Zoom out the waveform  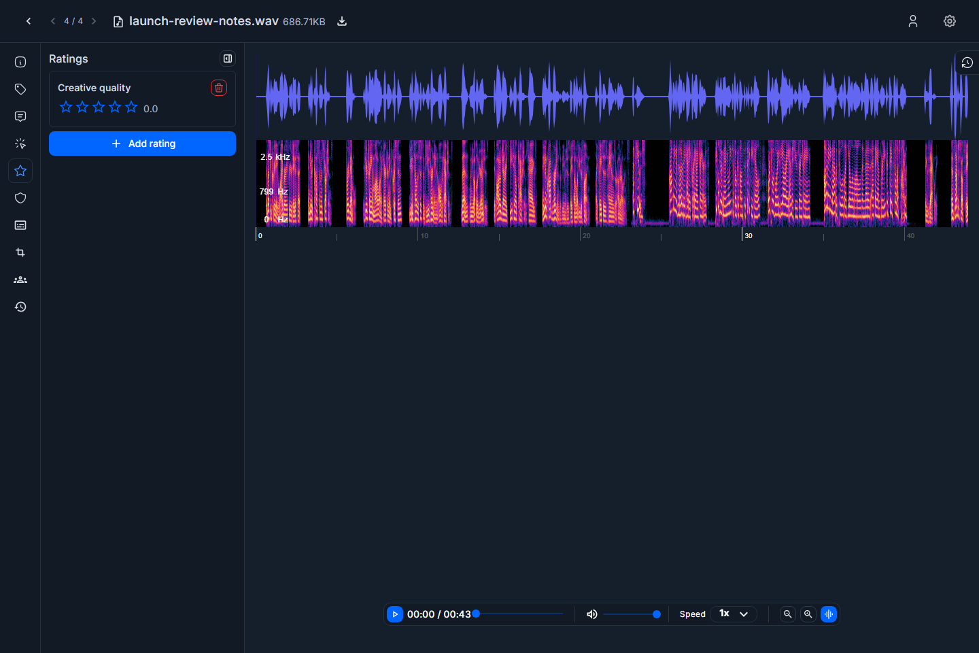788,614
